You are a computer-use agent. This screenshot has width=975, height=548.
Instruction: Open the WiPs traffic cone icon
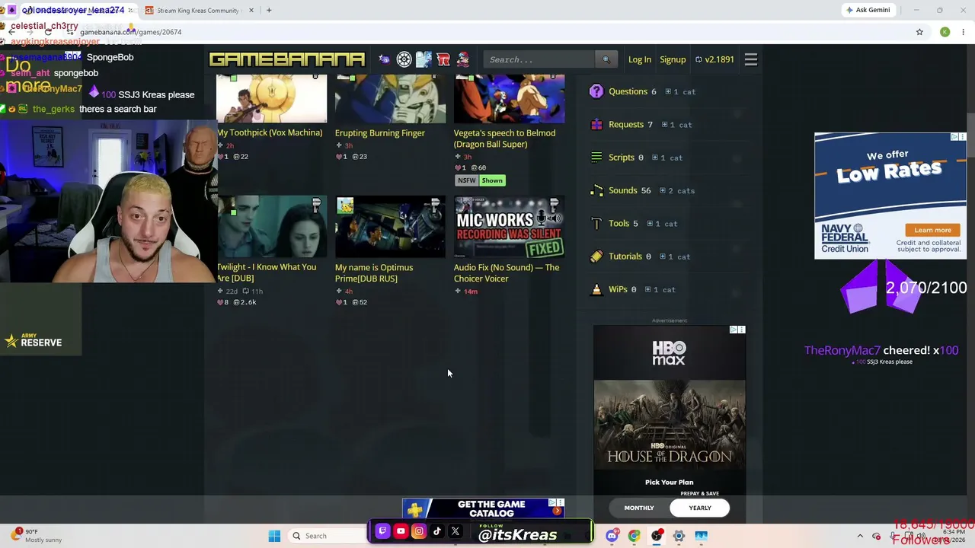(x=596, y=290)
